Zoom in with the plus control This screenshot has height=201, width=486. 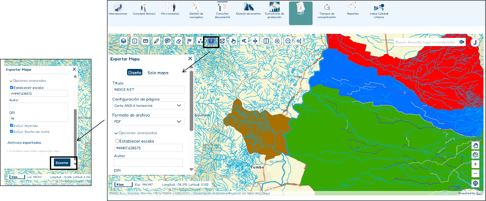pos(475,164)
